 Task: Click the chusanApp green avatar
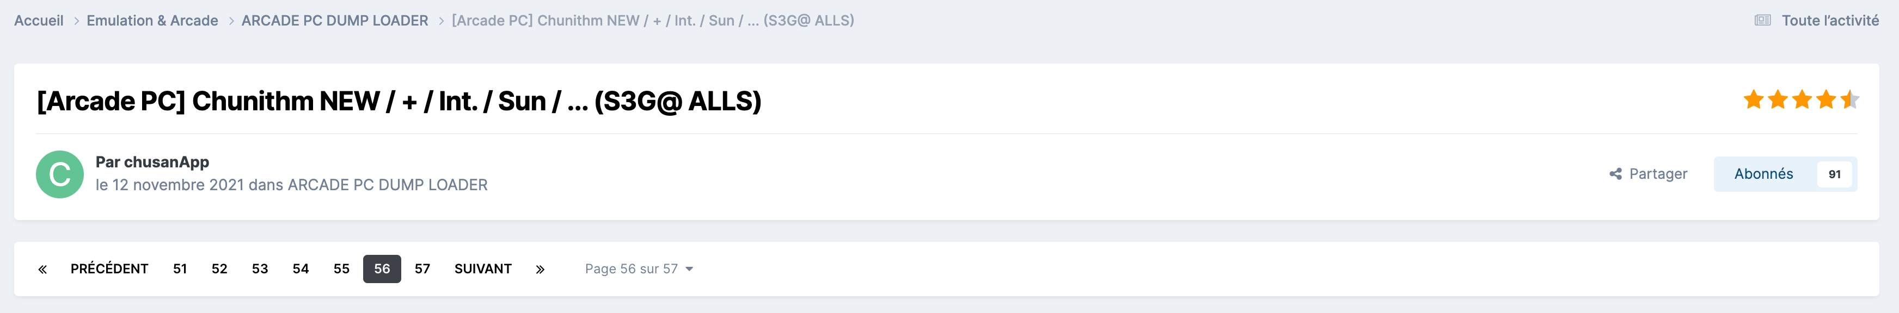60,174
